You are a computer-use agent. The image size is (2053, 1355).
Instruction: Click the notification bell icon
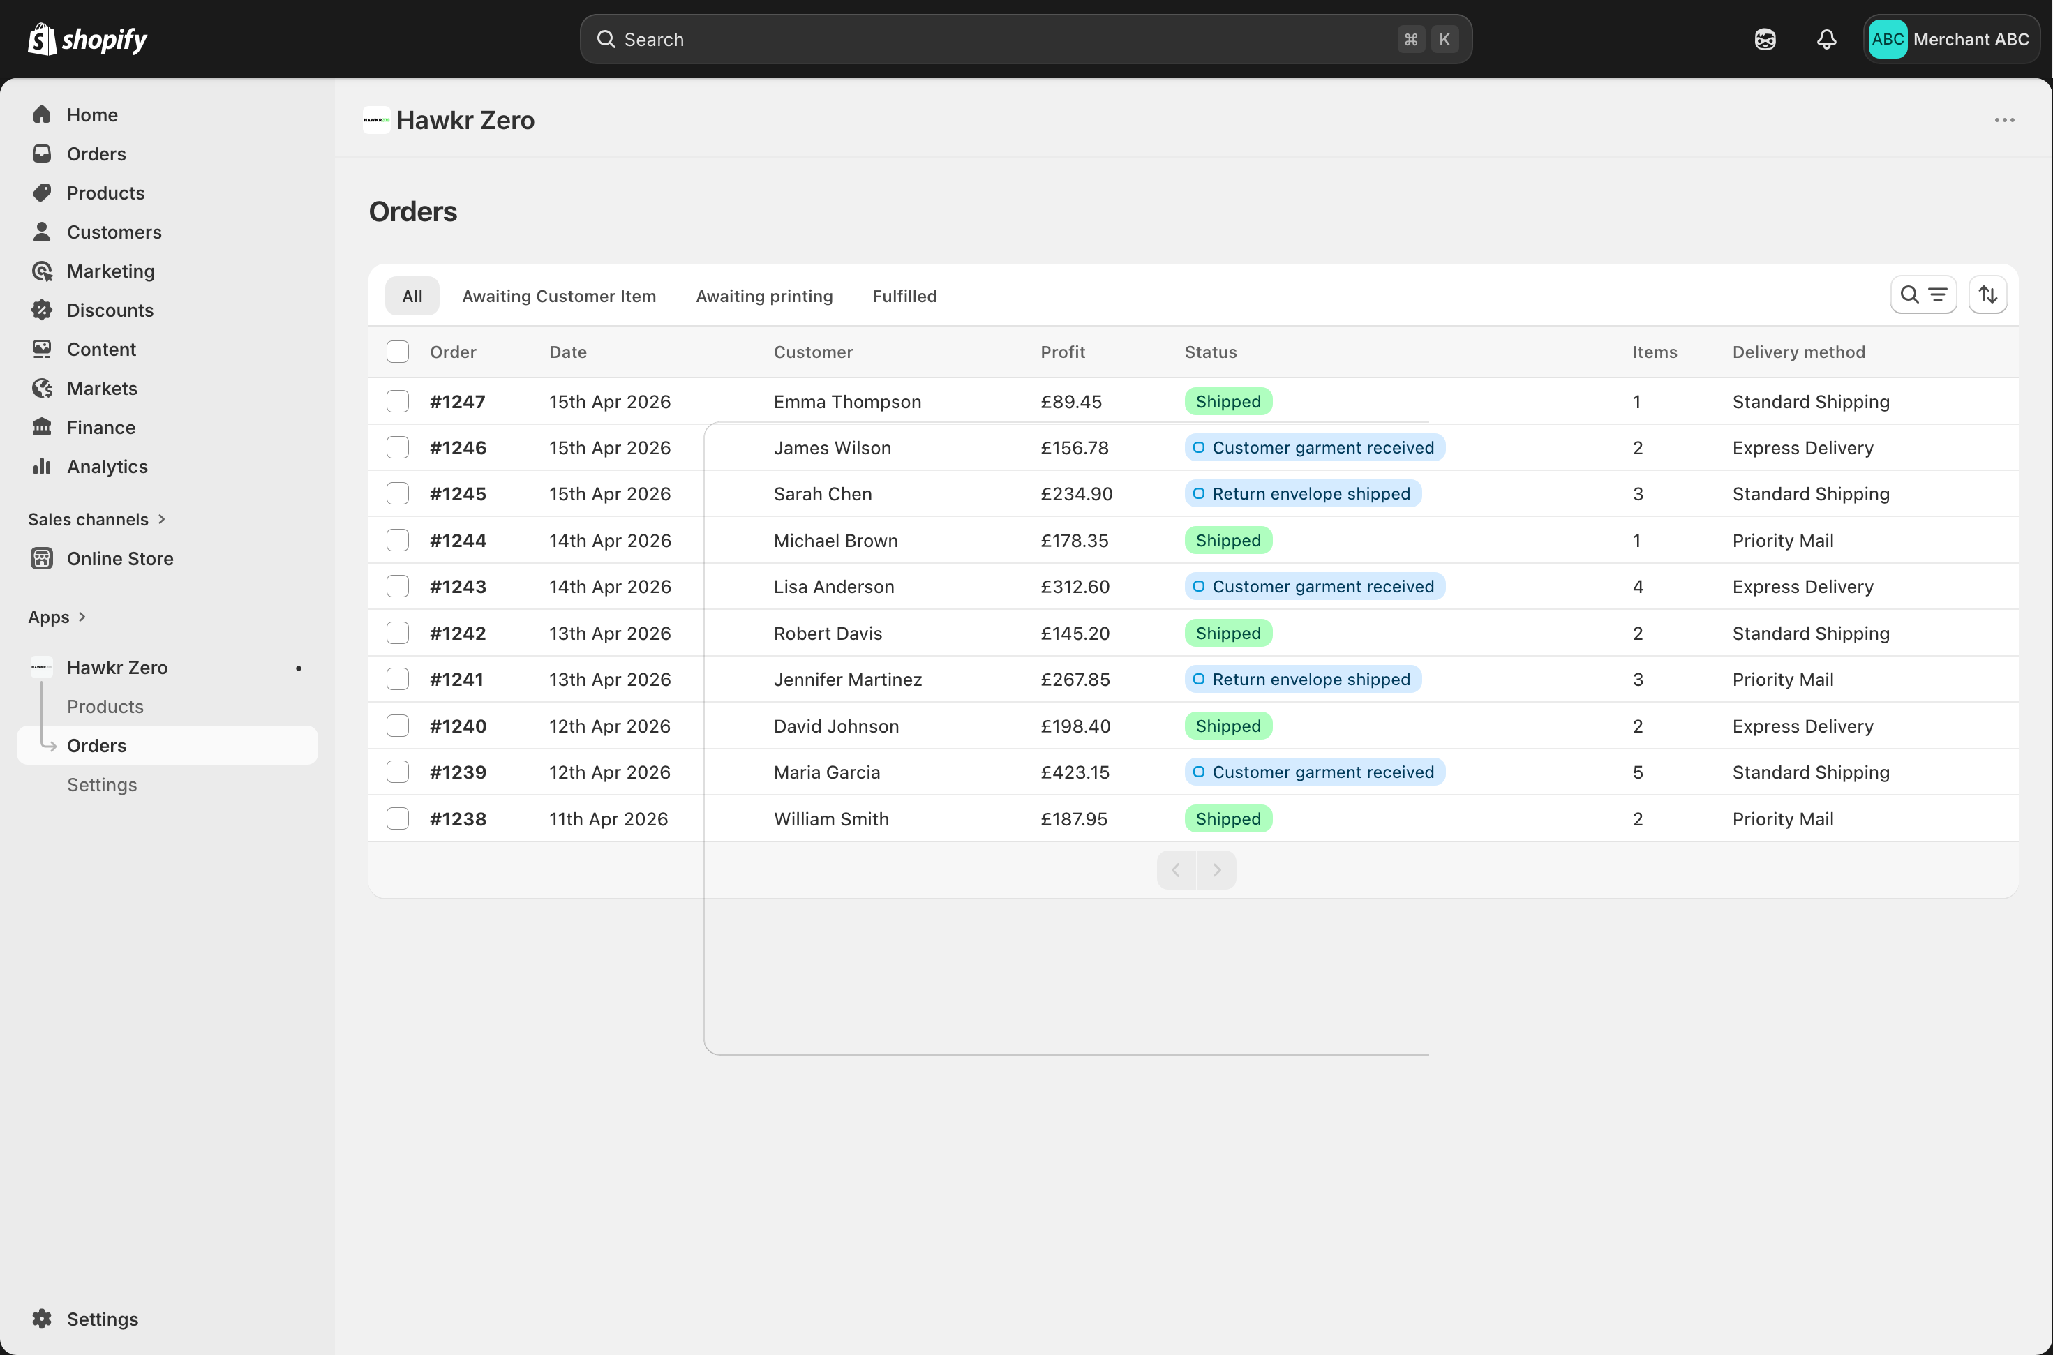click(x=1826, y=39)
